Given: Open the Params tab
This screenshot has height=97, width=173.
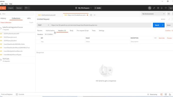Looking at the screenshot, I should 40,30.
